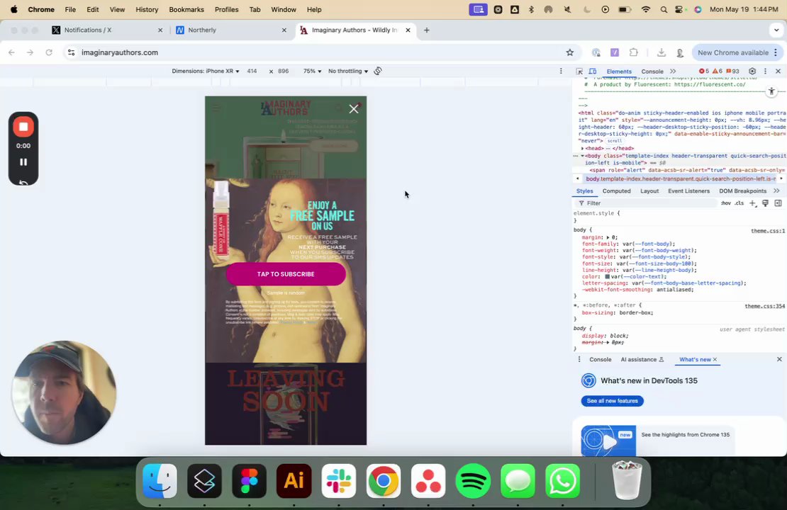This screenshot has height=510, width=787.
Task: Open the Layout tab
Action: coord(649,191)
